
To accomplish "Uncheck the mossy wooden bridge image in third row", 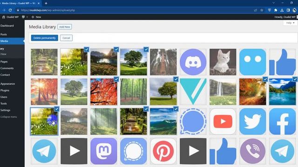I will coord(146,109).
